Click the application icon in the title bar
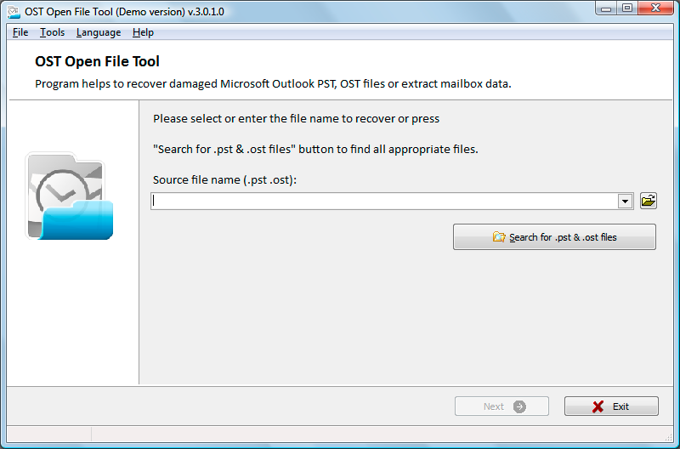Viewport: 680px width, 449px height. (14, 10)
